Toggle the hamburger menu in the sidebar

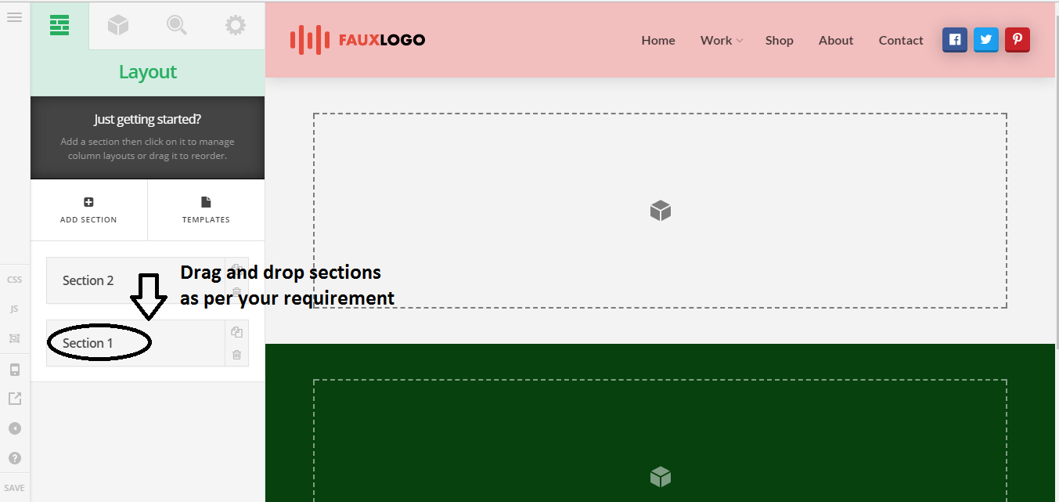pos(14,16)
